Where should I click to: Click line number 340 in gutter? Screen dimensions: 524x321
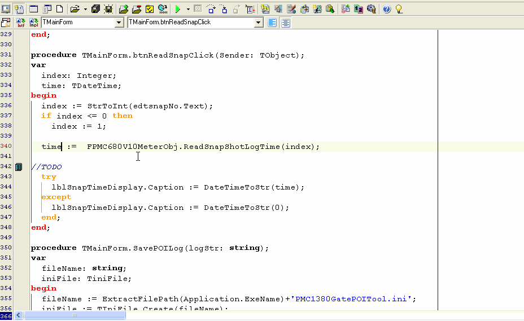(6, 146)
